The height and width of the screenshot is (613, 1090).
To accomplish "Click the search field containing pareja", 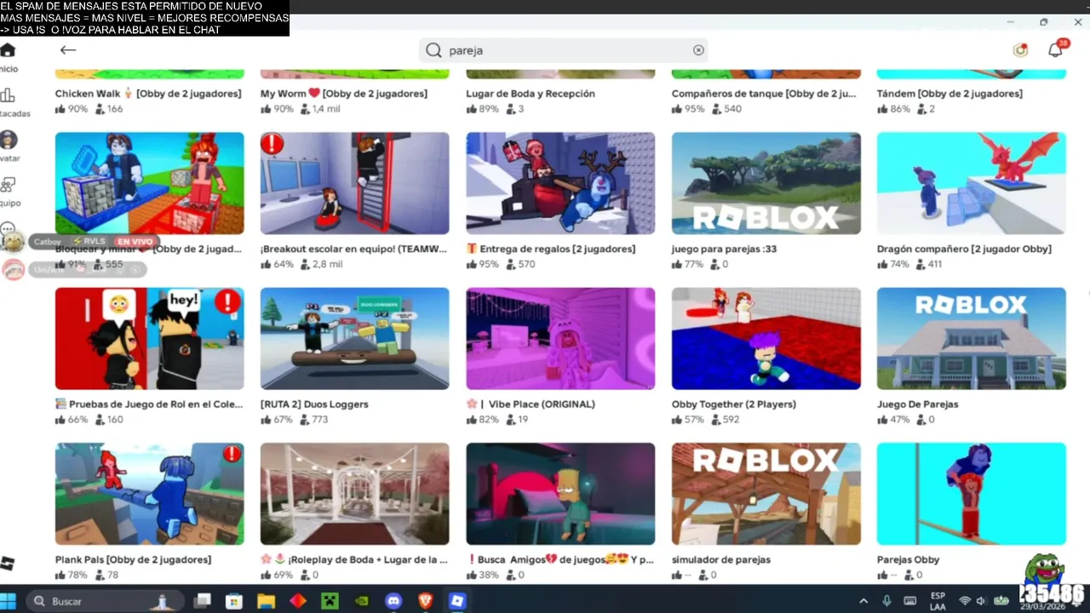I will pos(563,50).
